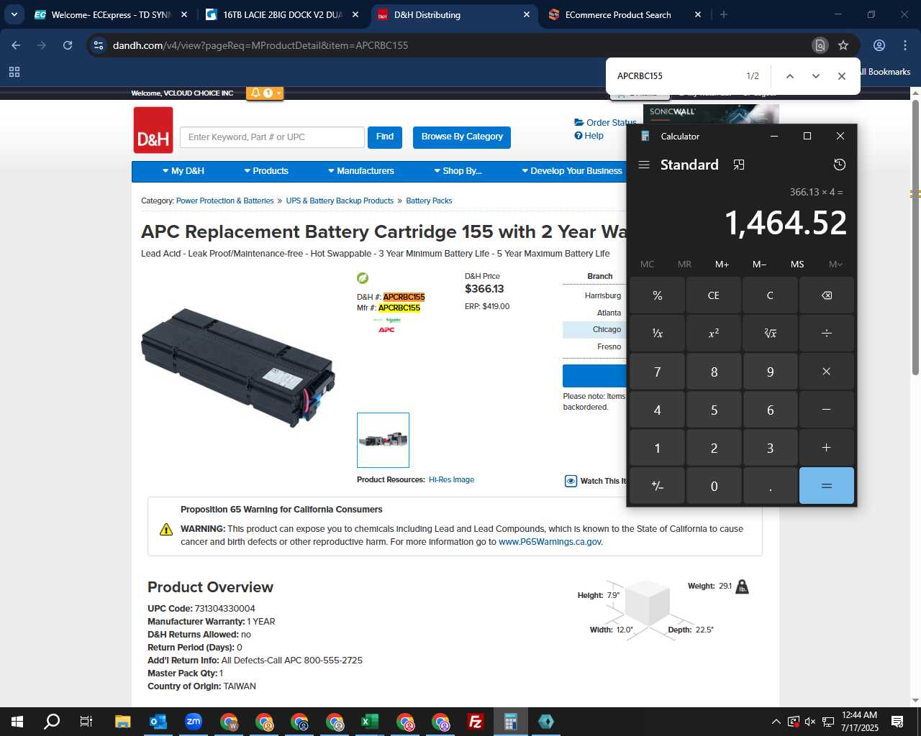Click the Hi-Res Image link
The width and height of the screenshot is (921, 736).
[x=451, y=479]
